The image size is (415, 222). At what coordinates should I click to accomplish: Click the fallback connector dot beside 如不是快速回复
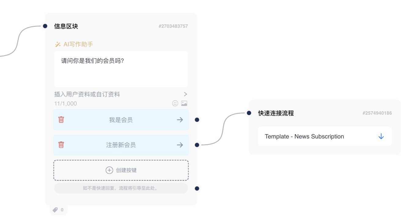197,188
